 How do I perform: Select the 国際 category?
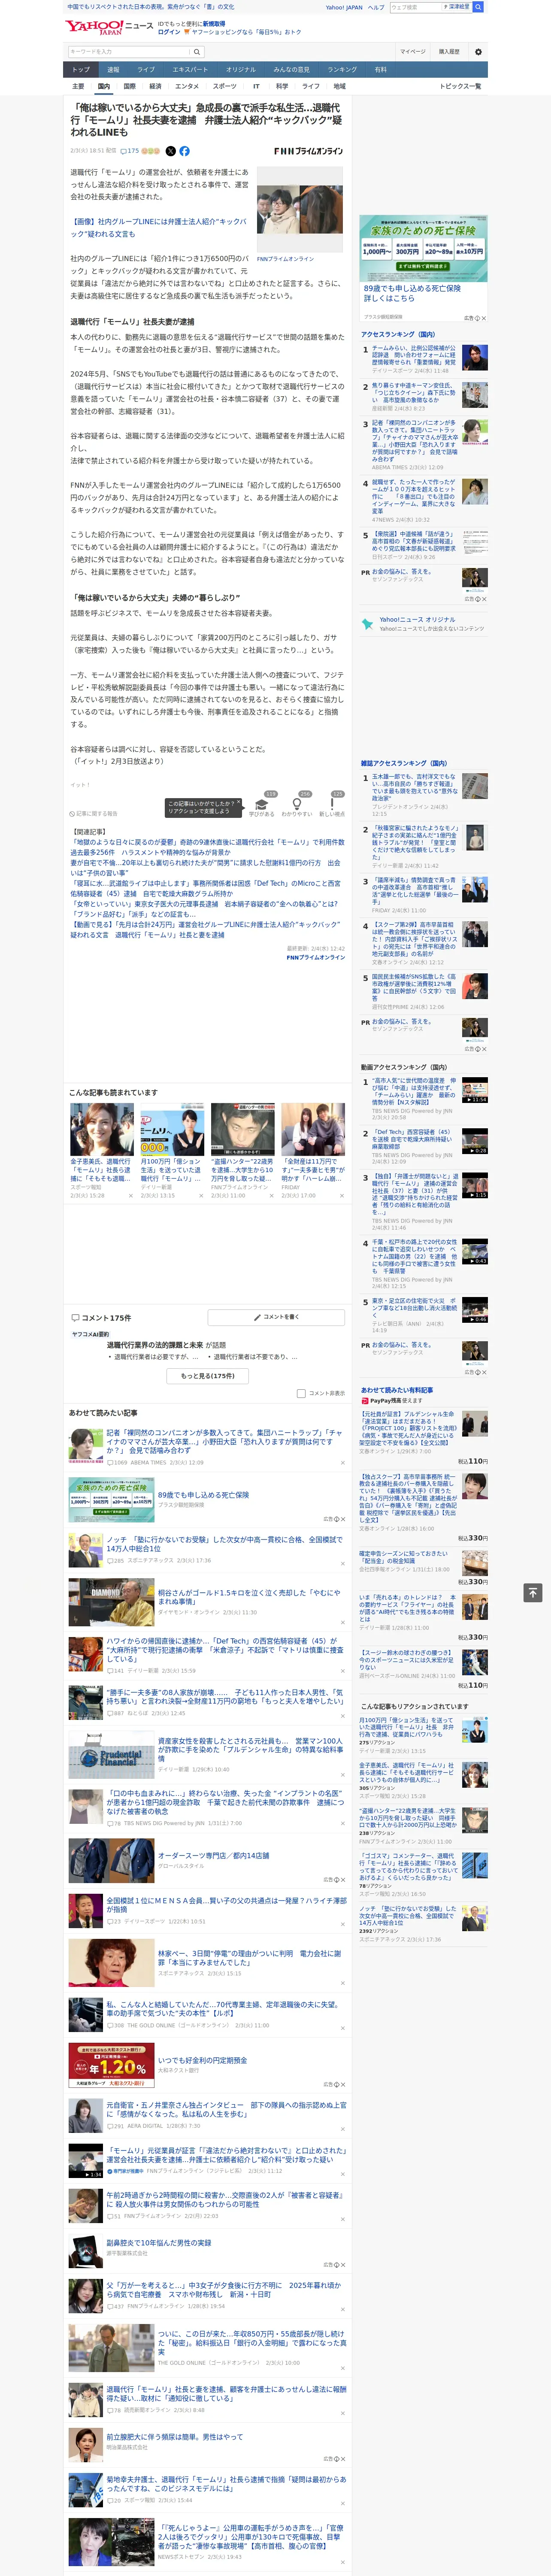(x=129, y=87)
